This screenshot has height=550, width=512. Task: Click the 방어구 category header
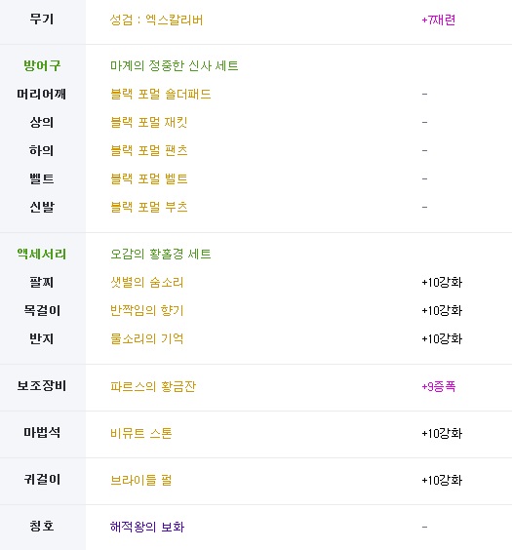pos(42,65)
